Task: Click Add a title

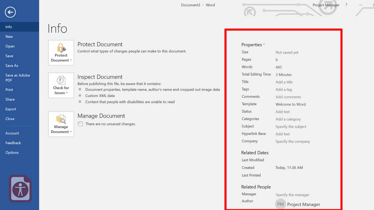Action: click(x=284, y=82)
